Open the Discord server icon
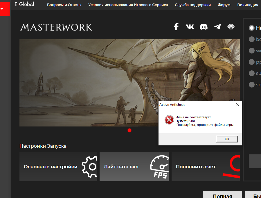This screenshot has width=261, height=198. [204, 27]
